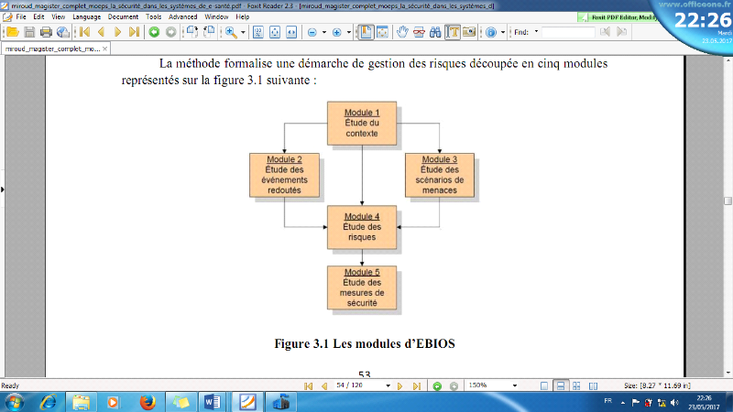Close the miroud_magister document tab
The width and height of the screenshot is (733, 412).
point(104,49)
